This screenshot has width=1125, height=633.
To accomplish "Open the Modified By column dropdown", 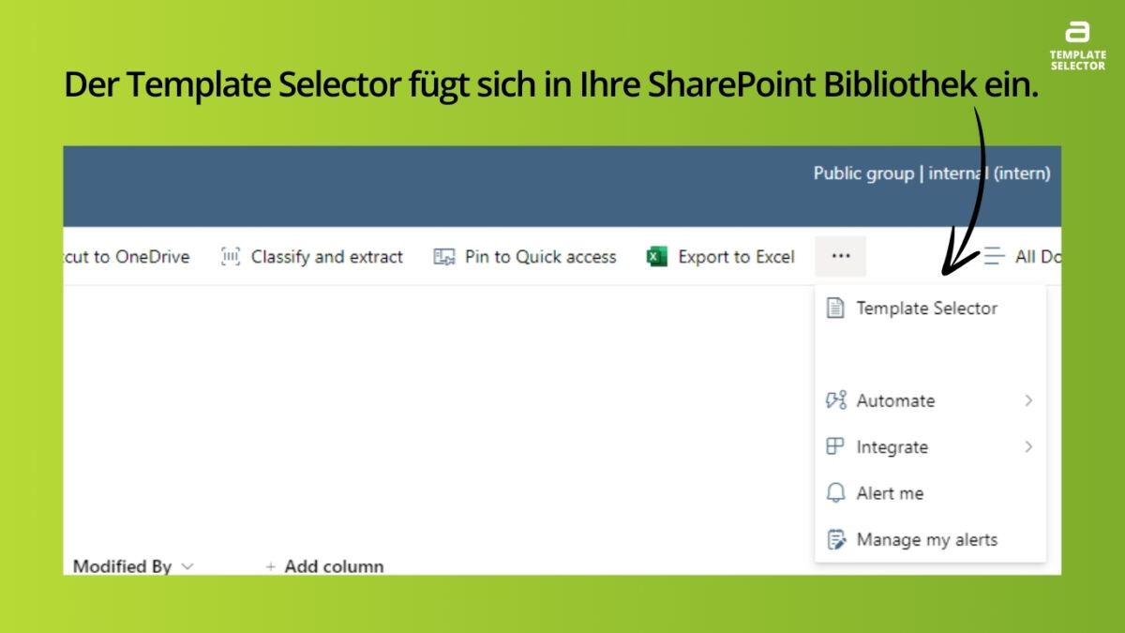I will point(187,566).
